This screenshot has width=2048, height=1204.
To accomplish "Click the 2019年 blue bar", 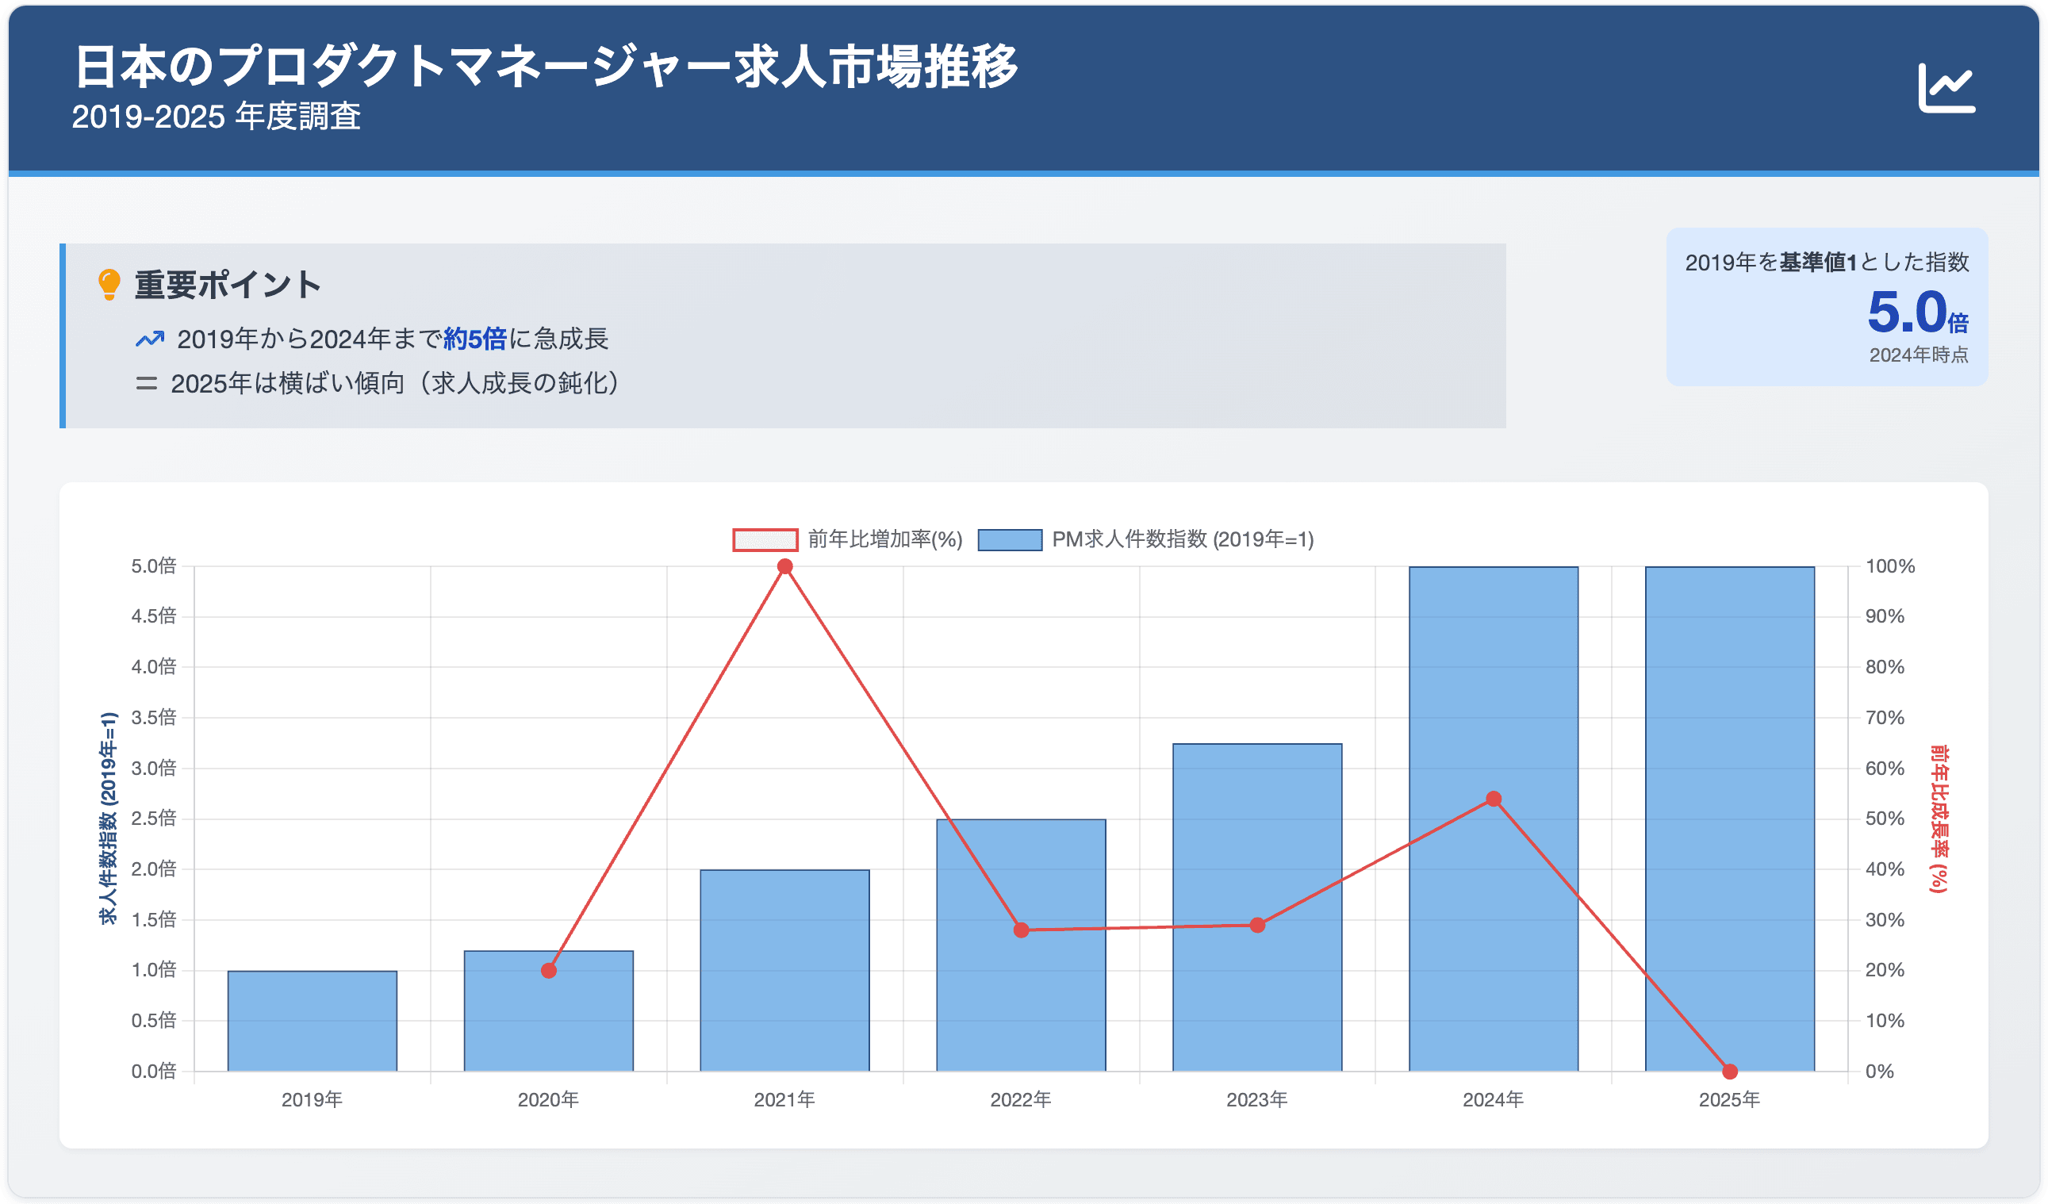I will point(312,1022).
